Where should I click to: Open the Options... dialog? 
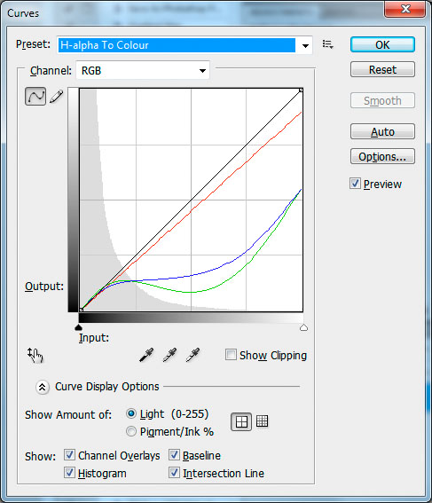(382, 156)
